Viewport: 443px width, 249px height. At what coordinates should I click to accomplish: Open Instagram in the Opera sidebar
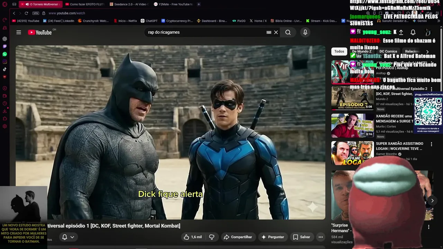pos(4,62)
